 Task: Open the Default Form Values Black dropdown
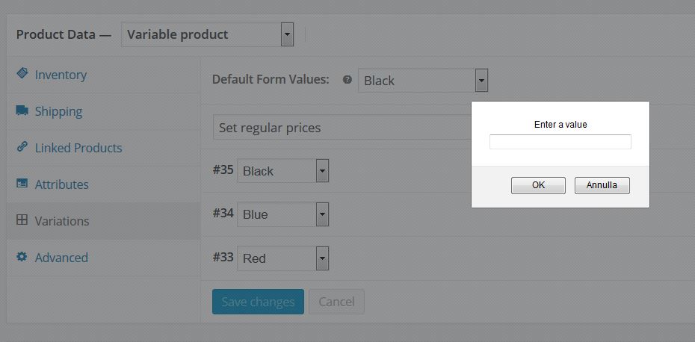click(x=423, y=81)
